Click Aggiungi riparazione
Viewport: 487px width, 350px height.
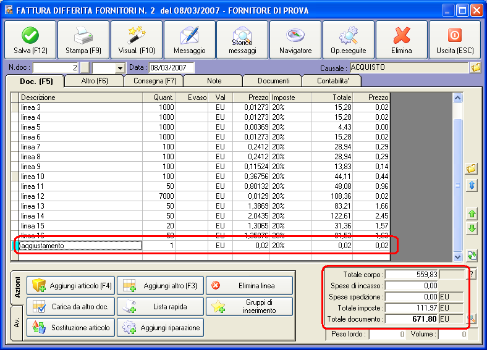160,328
